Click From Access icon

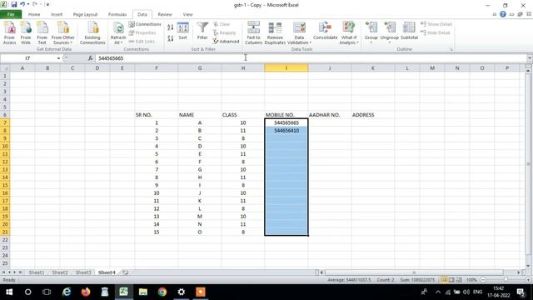(9, 32)
